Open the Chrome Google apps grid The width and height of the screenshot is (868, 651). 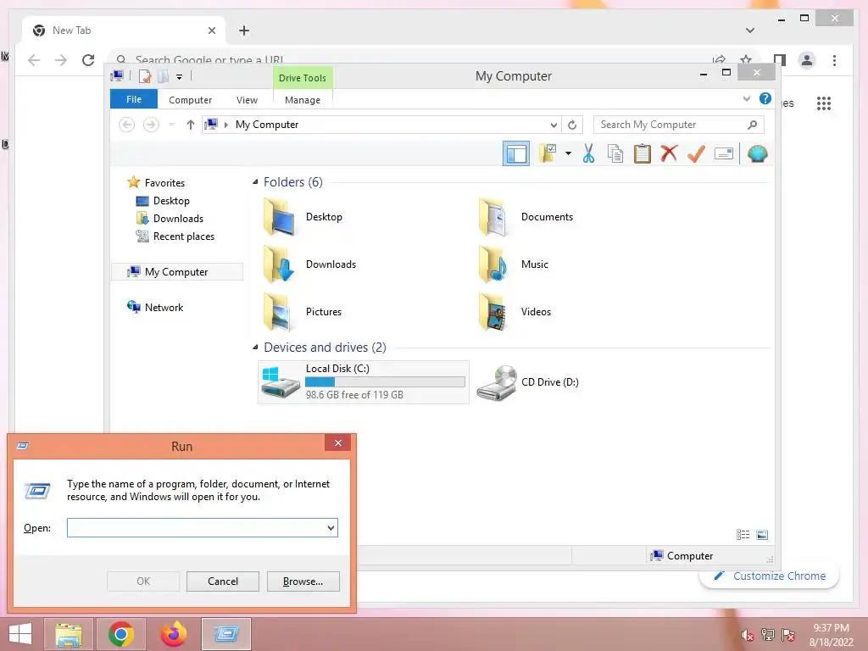(823, 103)
